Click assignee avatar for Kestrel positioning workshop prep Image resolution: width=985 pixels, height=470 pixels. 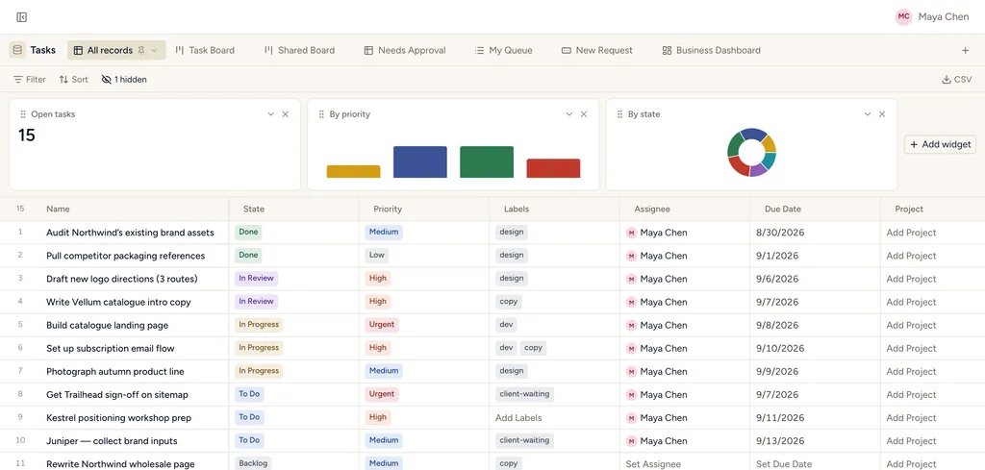(x=631, y=418)
